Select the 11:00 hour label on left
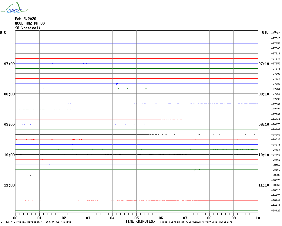The image size is (282, 226). click(x=9, y=185)
